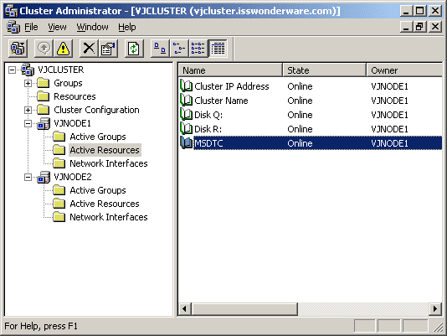This screenshot has width=447, height=336.
Task: Collapse the VJNODE2 tree node
Action: (x=28, y=178)
